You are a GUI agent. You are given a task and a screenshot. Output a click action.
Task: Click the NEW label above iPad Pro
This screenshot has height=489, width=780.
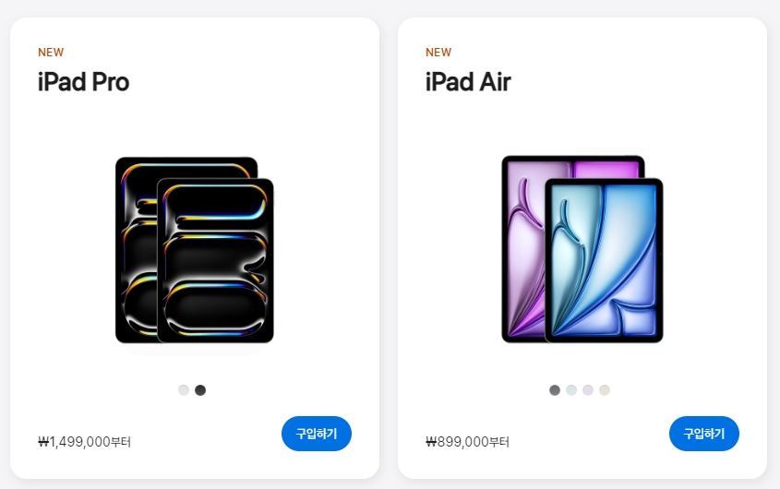(x=51, y=53)
